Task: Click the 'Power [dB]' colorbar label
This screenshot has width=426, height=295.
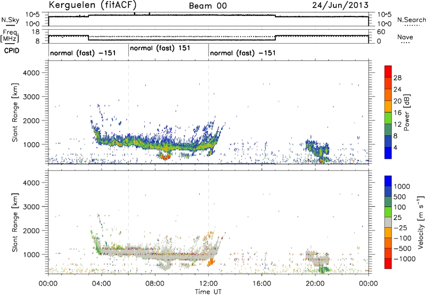Action: tap(406, 112)
